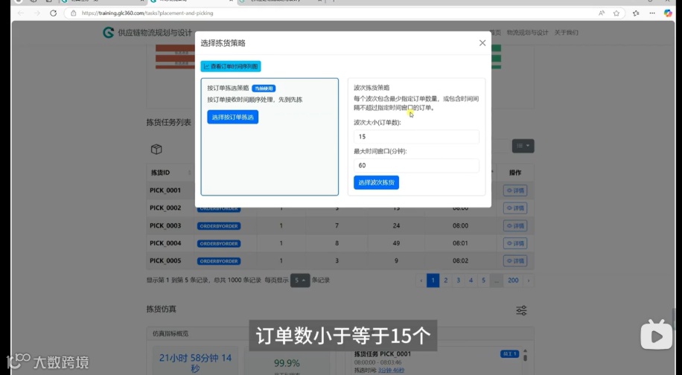The image size is (682, 375).
Task: Open the simulation settings sliders icon
Action: pos(521,310)
